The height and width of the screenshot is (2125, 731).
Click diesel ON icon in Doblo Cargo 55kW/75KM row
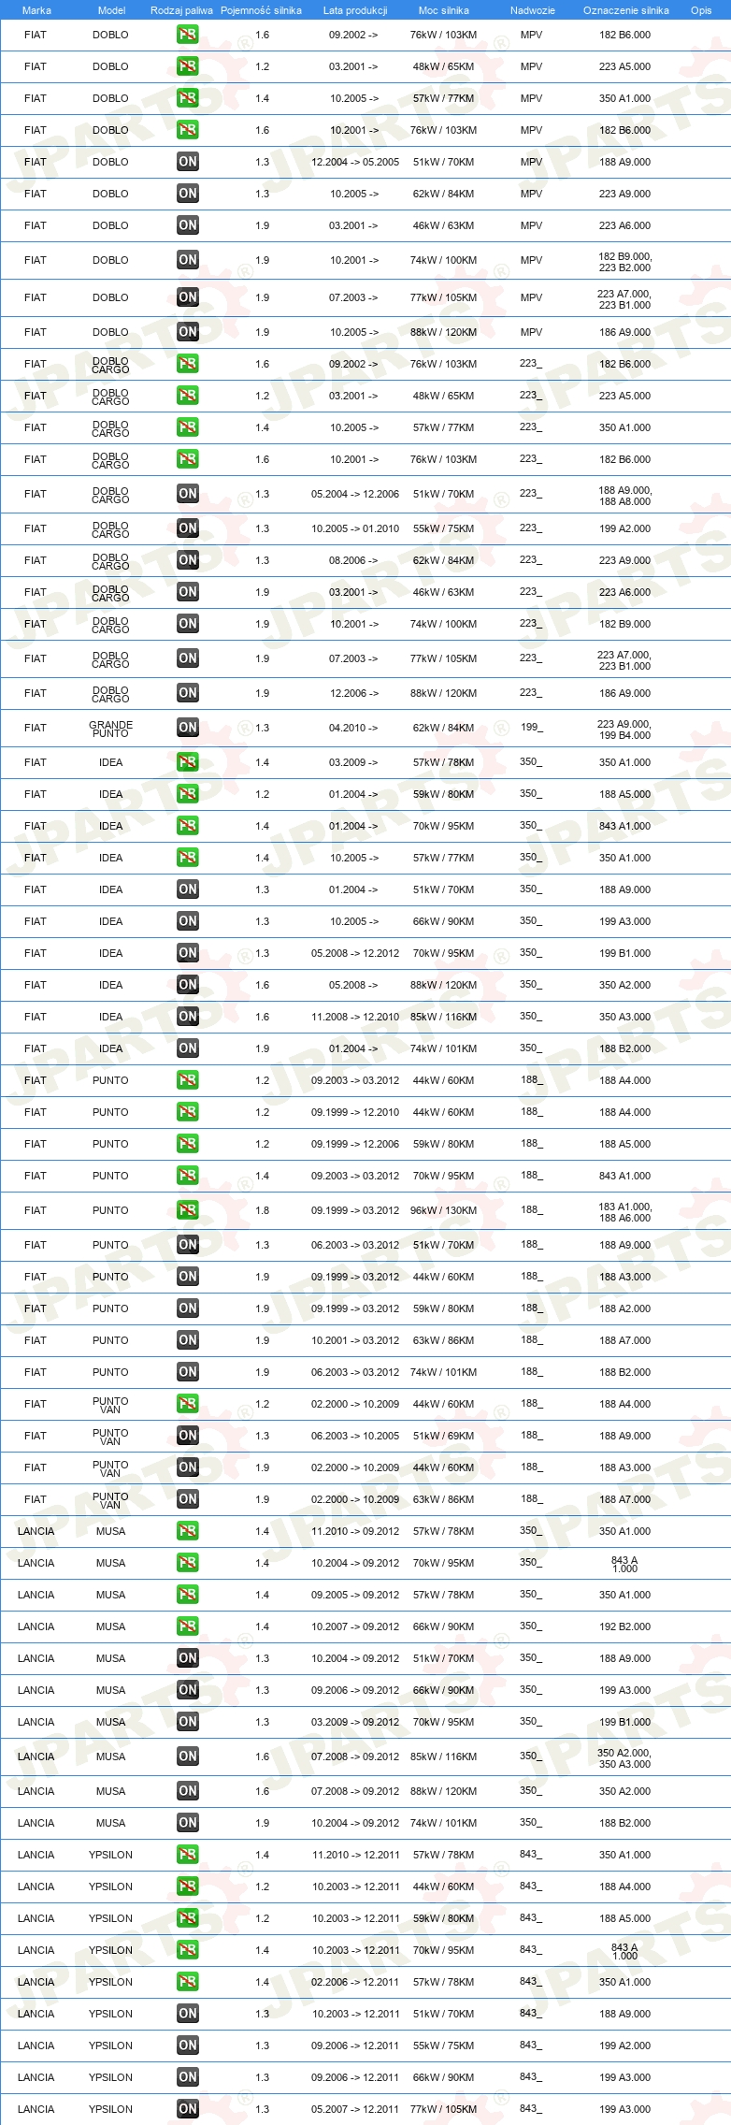click(188, 528)
